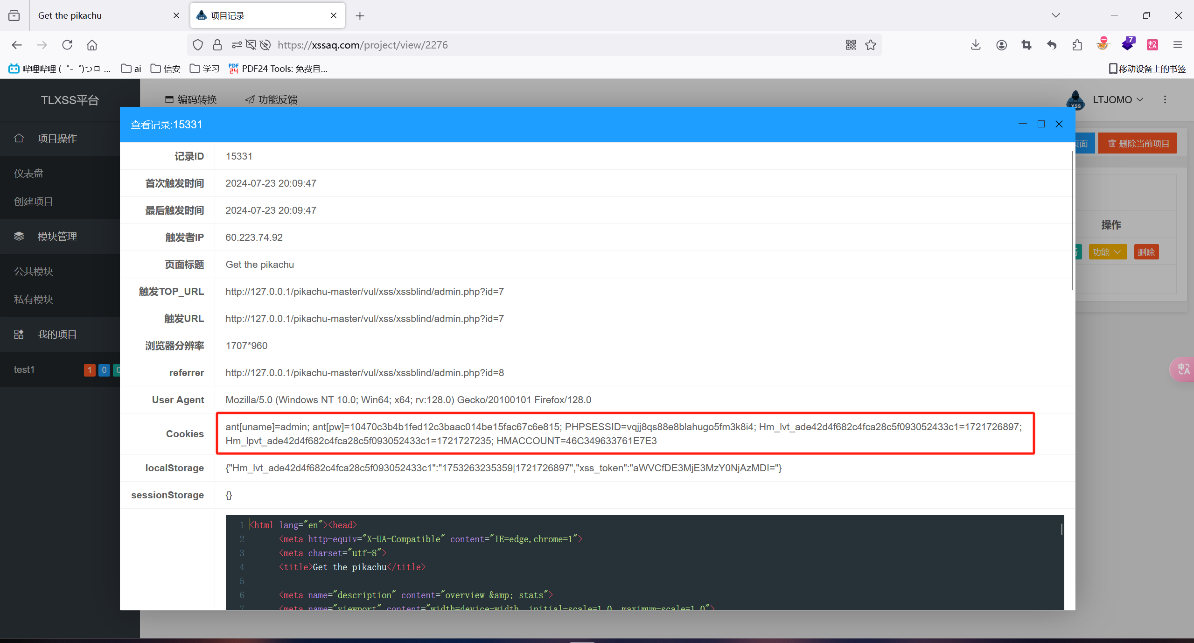Open the PDF24 Tools bookmark
1194x643 pixels.
coord(278,69)
